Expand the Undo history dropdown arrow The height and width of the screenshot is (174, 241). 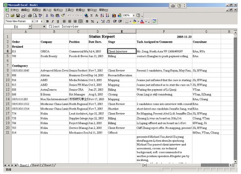pyautogui.click(x=73, y=16)
